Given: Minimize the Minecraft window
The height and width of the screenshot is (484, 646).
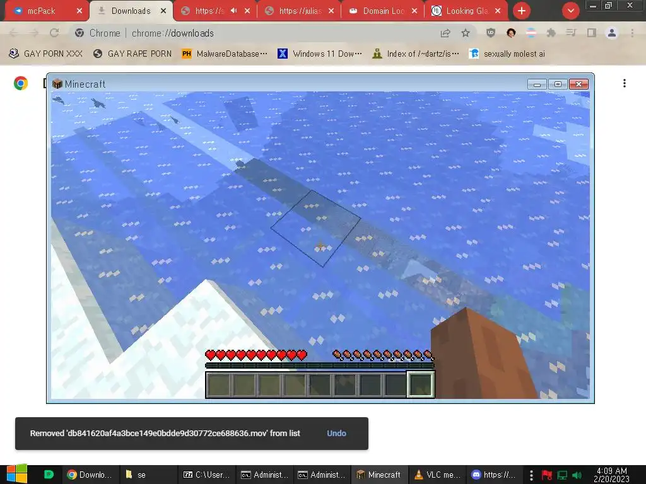Looking at the screenshot, I should tap(537, 84).
